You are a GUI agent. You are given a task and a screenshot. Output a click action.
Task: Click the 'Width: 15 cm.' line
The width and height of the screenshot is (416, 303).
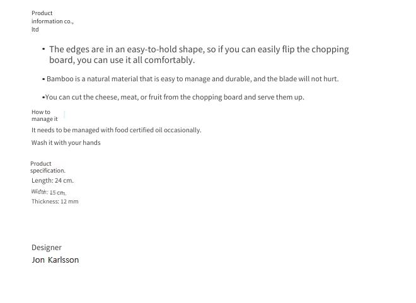(49, 192)
